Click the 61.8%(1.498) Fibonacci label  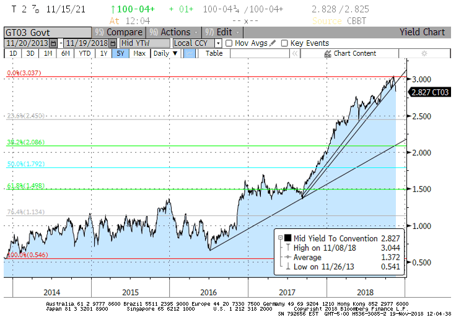pyautogui.click(x=26, y=186)
